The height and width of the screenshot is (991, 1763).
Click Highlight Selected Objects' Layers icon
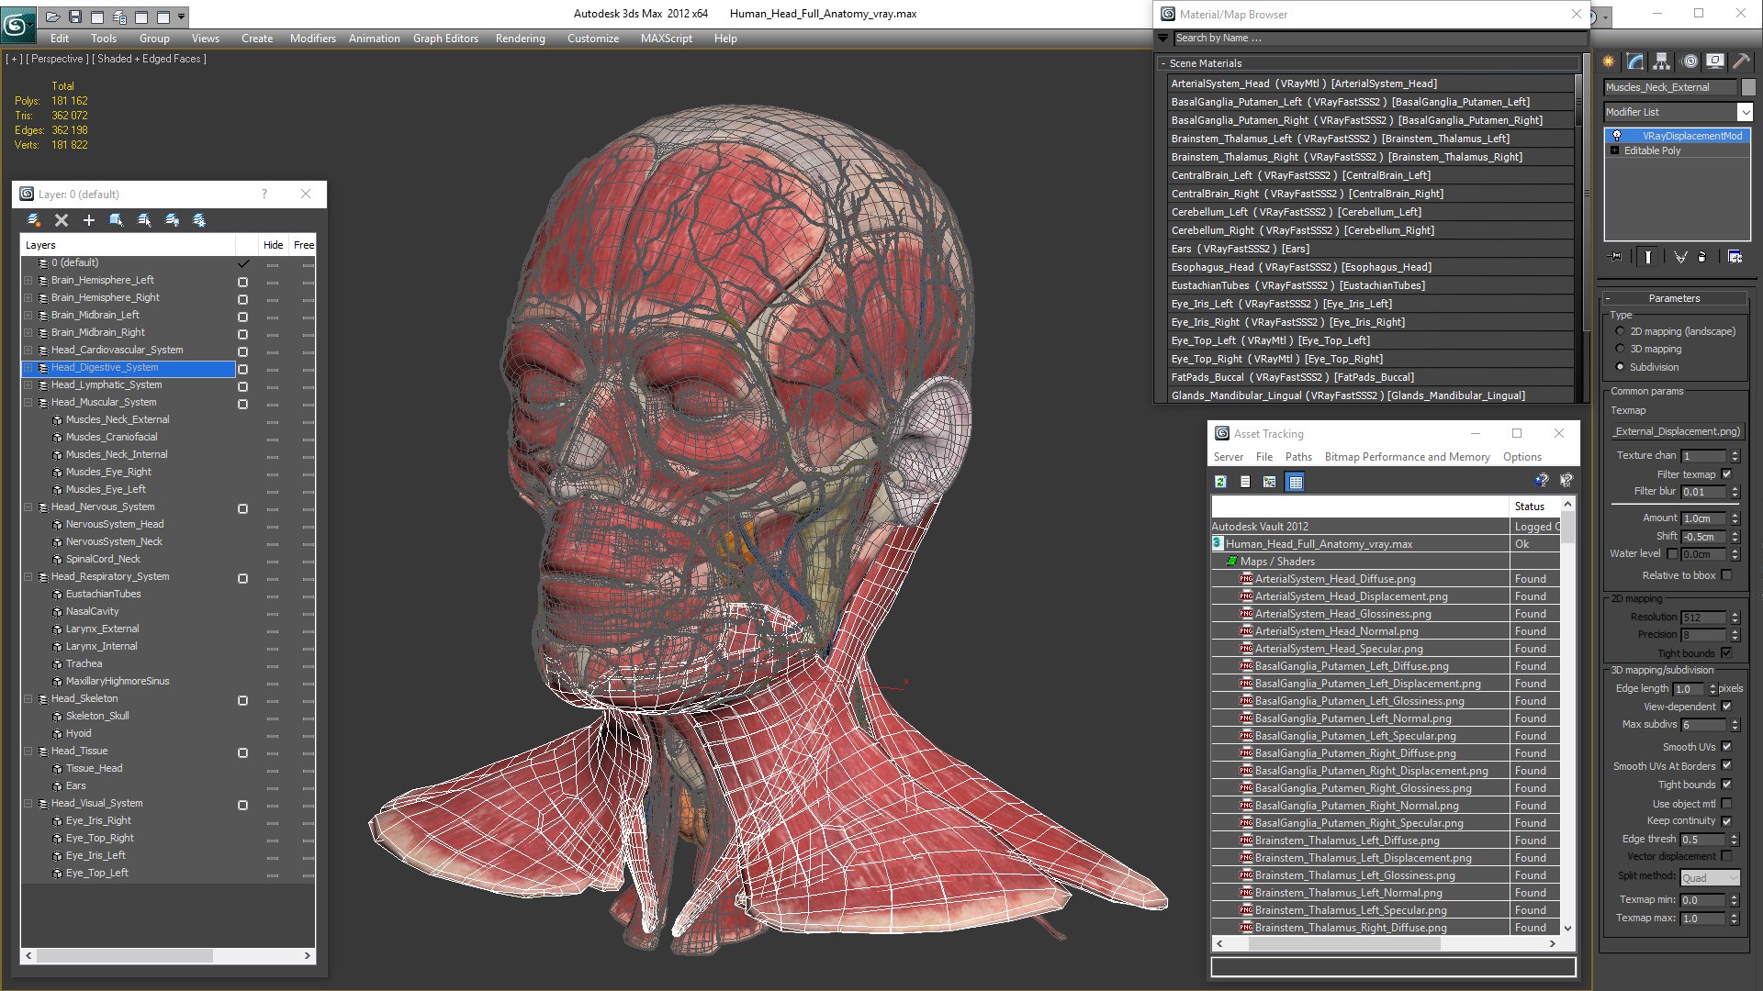(x=144, y=220)
